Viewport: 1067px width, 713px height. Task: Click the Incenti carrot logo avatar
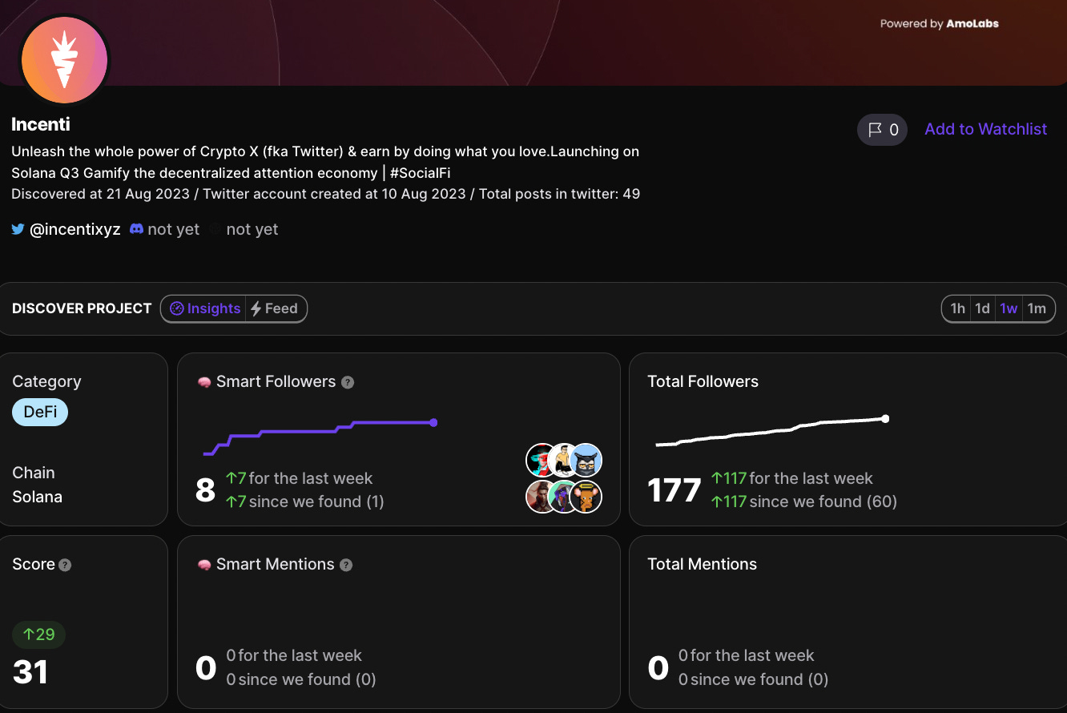(x=64, y=60)
